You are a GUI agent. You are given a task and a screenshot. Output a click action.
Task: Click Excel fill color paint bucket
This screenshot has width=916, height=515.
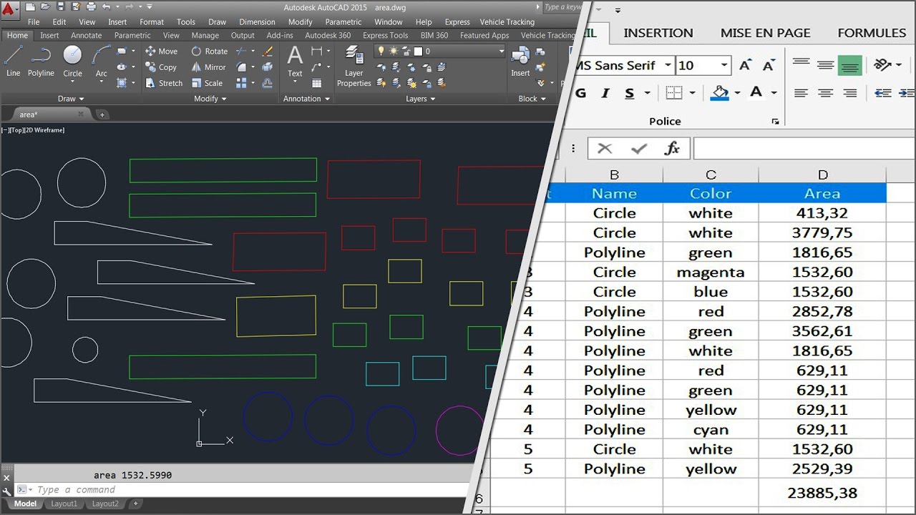point(720,93)
